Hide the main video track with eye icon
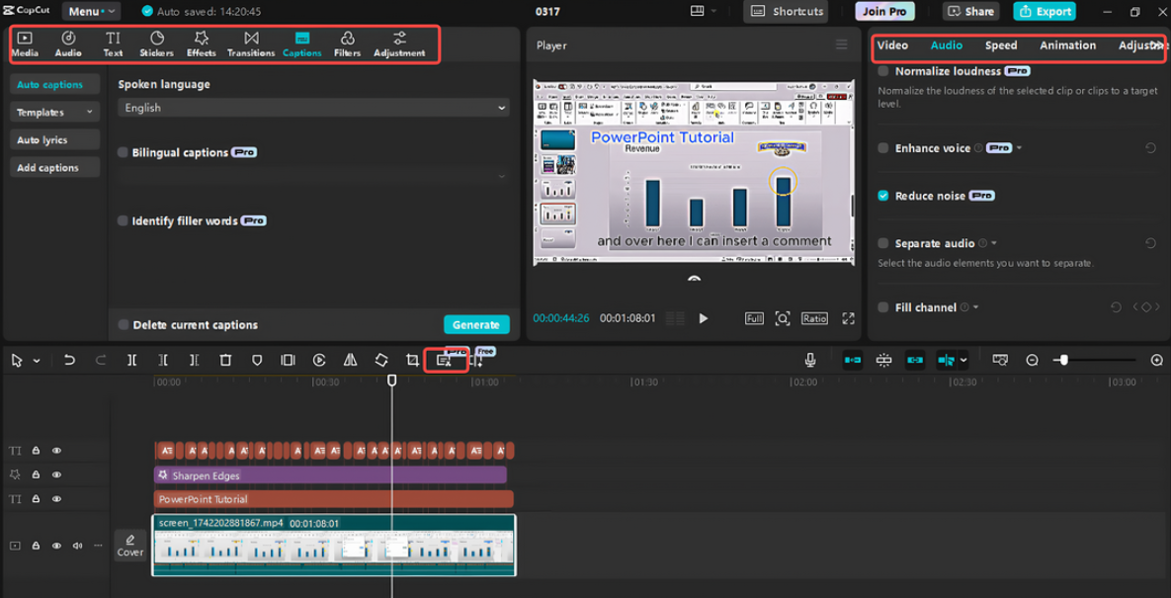Viewport: 1171px width, 598px height. pos(56,546)
